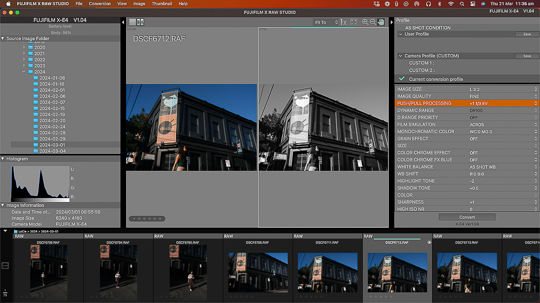Screen dimensions: 540x303
Task: Collapse the right profile panel arrow
Action: click(x=391, y=22)
